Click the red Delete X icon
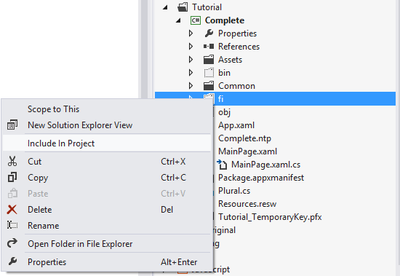Viewport: 400px width, 276px height. tap(12, 210)
